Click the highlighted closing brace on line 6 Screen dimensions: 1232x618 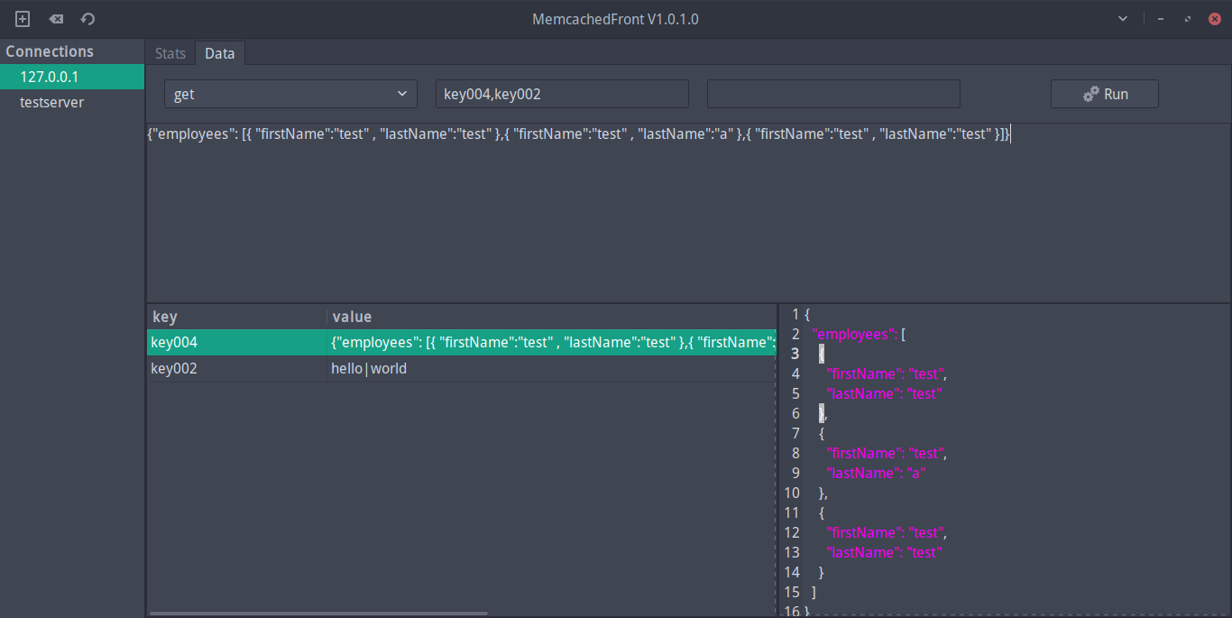pyautogui.click(x=822, y=413)
